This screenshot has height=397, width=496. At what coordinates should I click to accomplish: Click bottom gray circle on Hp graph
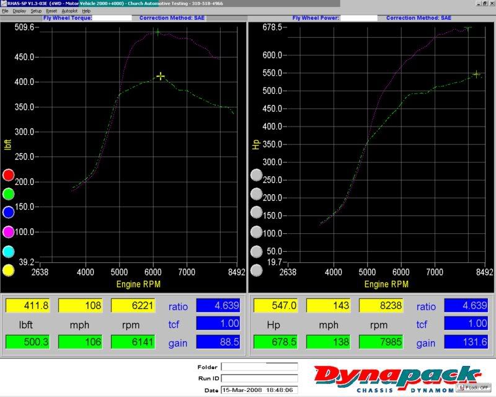256,270
